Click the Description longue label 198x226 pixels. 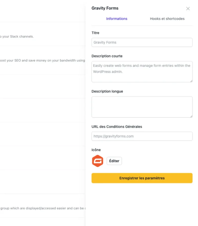coord(107,91)
